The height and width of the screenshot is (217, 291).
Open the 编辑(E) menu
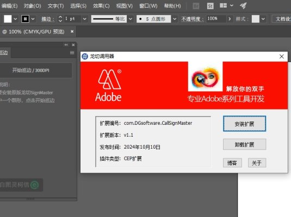tap(9, 6)
